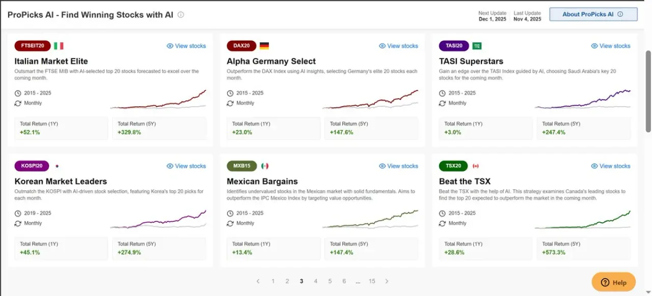View stocks for Alpha Germany Select
Viewport: 652px width, 296px height.
click(398, 46)
